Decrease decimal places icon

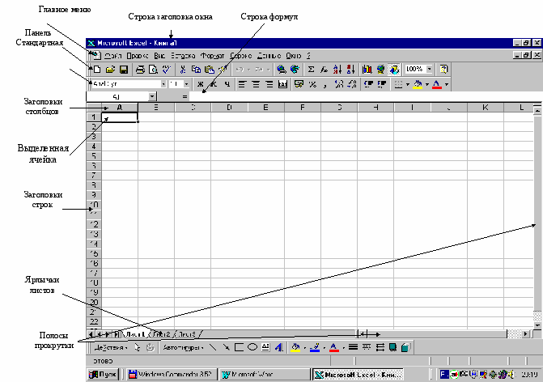[x=352, y=84]
